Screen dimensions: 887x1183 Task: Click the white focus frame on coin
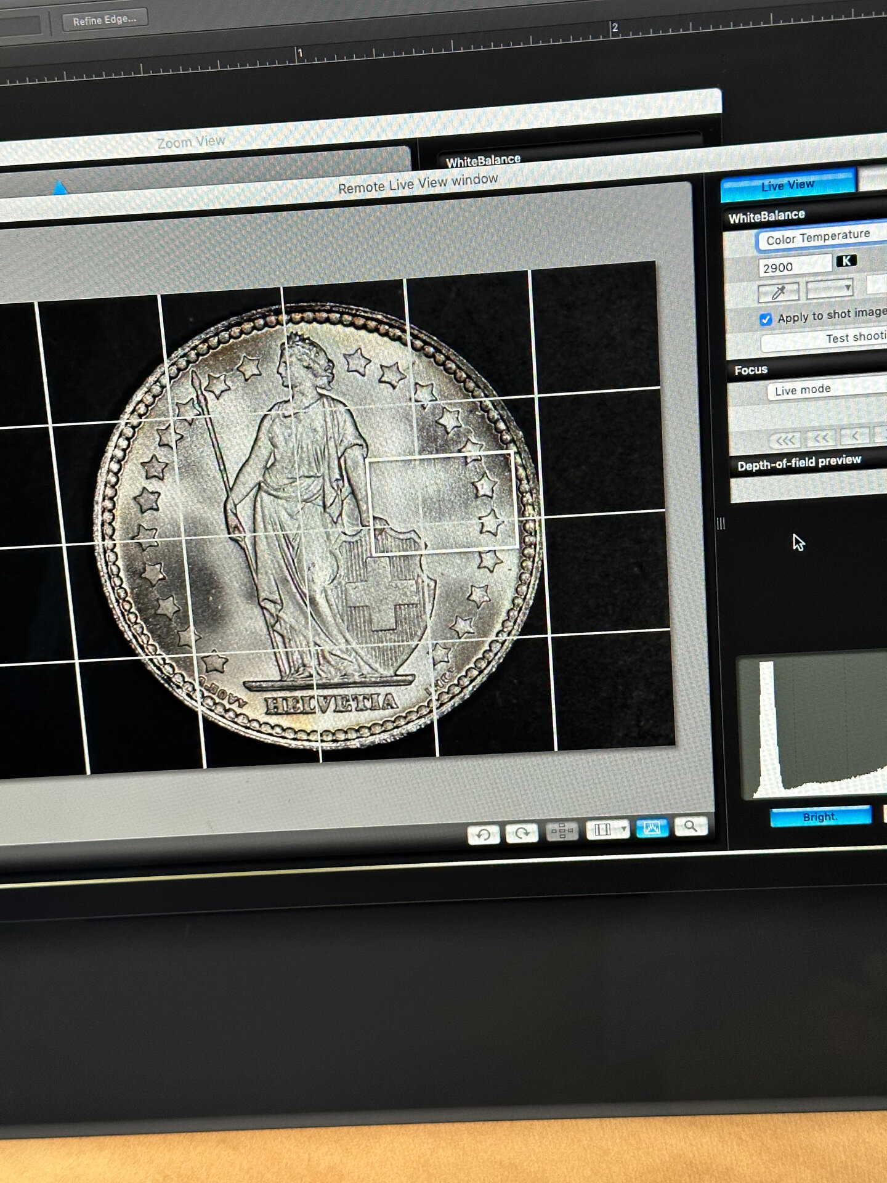pos(442,501)
